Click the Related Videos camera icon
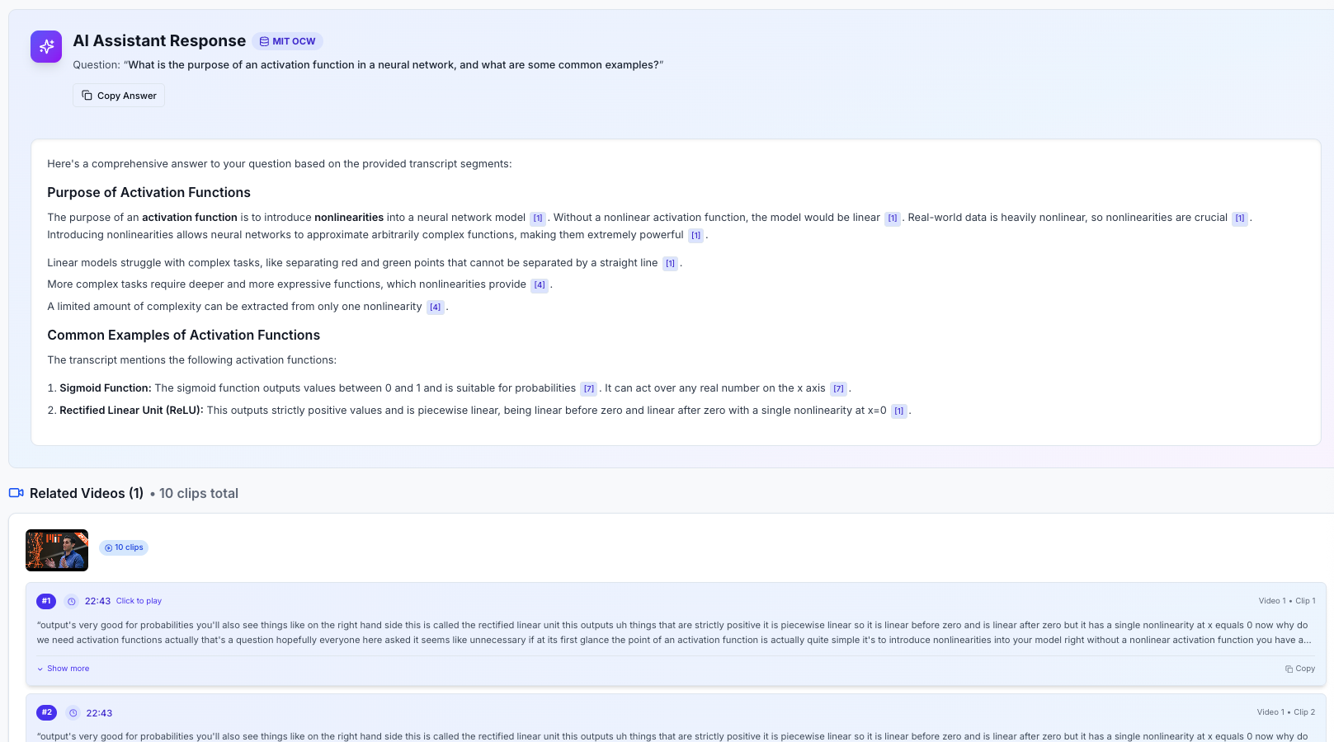Image resolution: width=1334 pixels, height=742 pixels. [x=16, y=493]
